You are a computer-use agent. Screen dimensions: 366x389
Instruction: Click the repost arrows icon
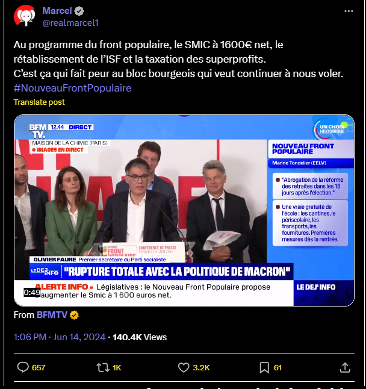pos(103,367)
